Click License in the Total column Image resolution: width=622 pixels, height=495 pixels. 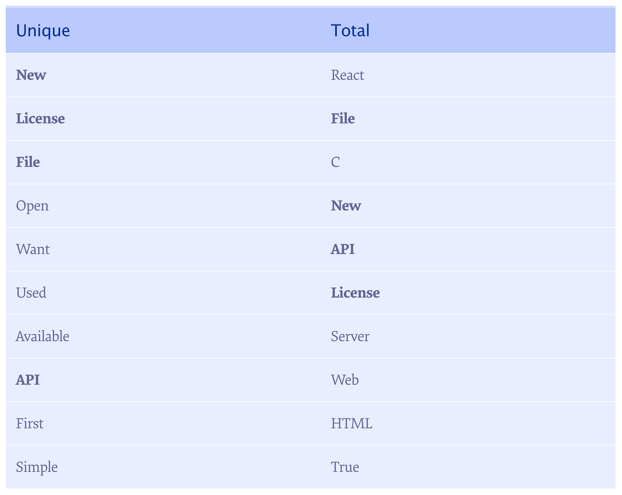pyautogui.click(x=355, y=292)
